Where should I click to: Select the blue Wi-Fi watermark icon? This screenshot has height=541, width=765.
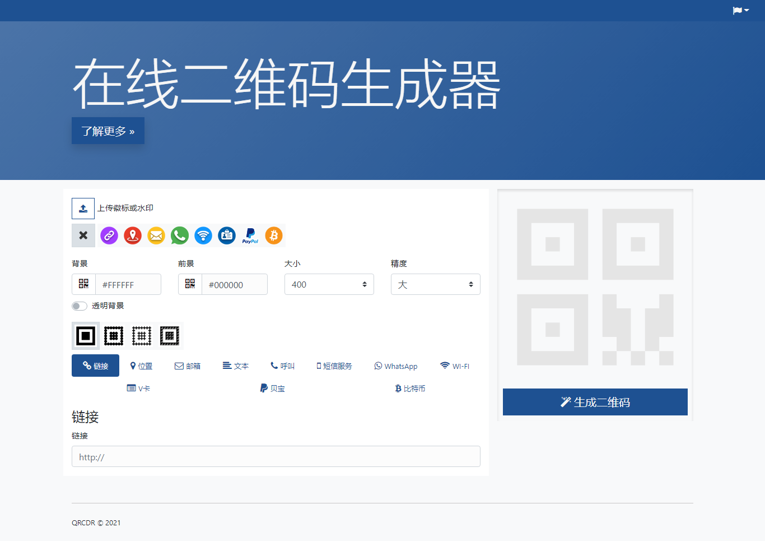pos(203,235)
